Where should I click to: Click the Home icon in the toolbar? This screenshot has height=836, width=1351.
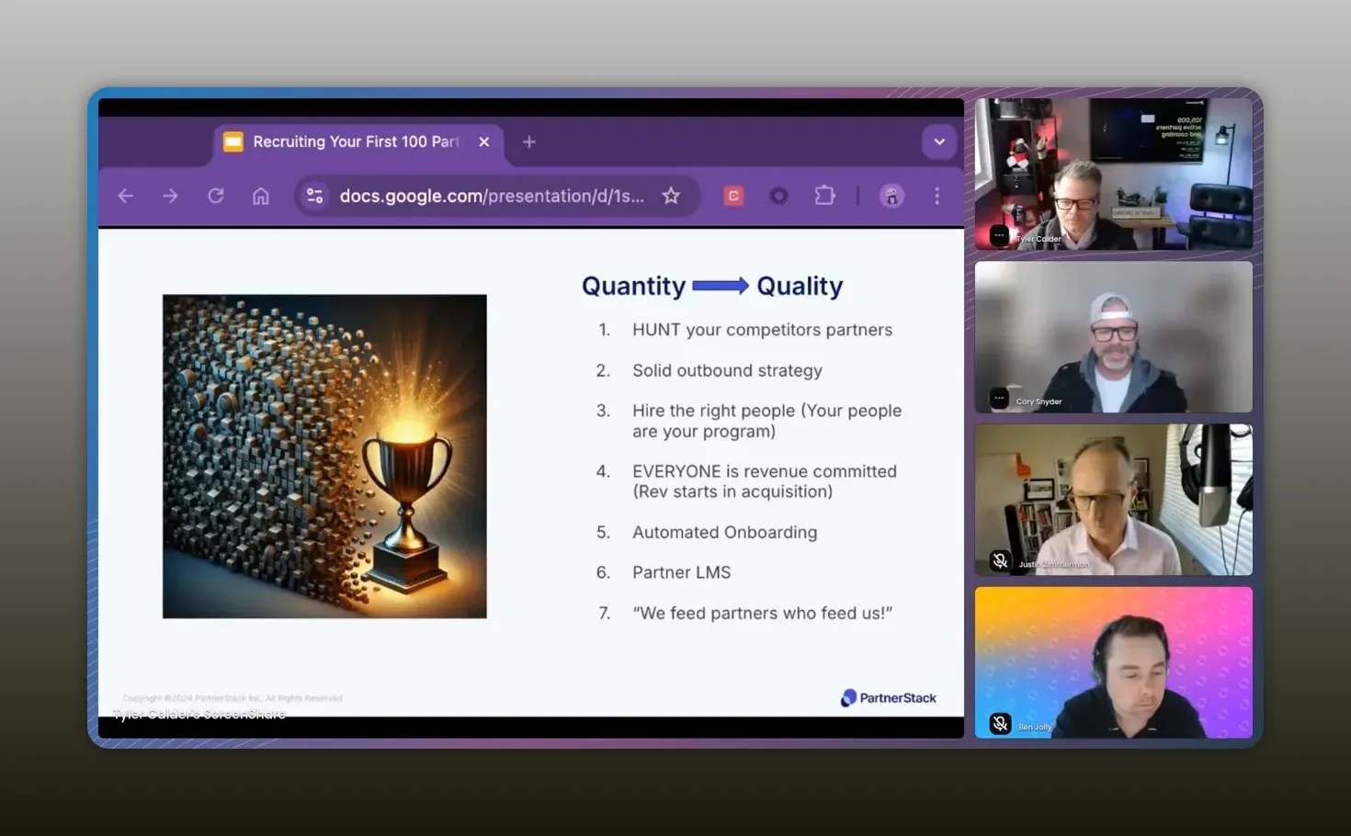tap(260, 195)
